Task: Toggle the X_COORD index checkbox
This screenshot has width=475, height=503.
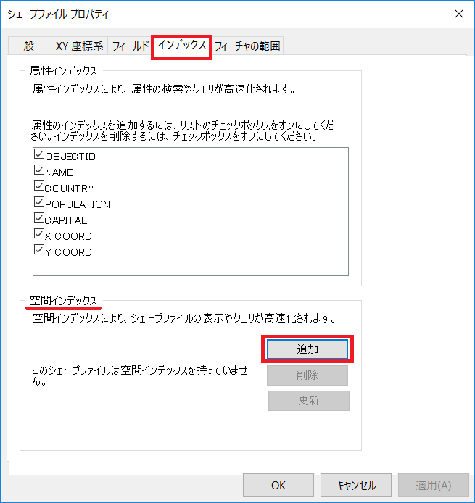Action: 38,234
